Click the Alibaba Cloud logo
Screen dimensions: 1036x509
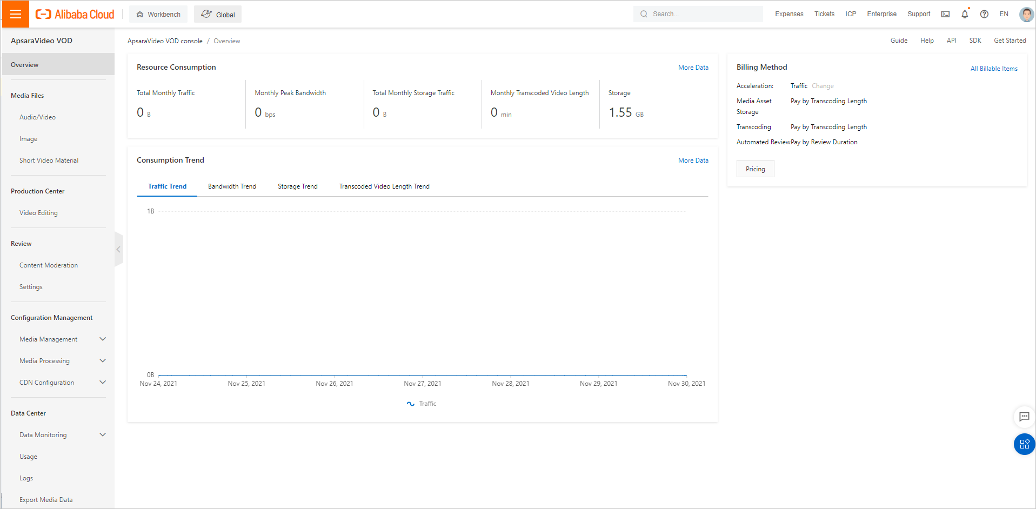[x=75, y=15]
